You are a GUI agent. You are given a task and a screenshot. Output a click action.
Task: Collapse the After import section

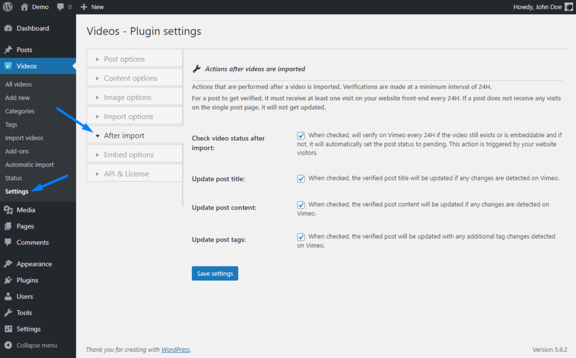click(134, 135)
